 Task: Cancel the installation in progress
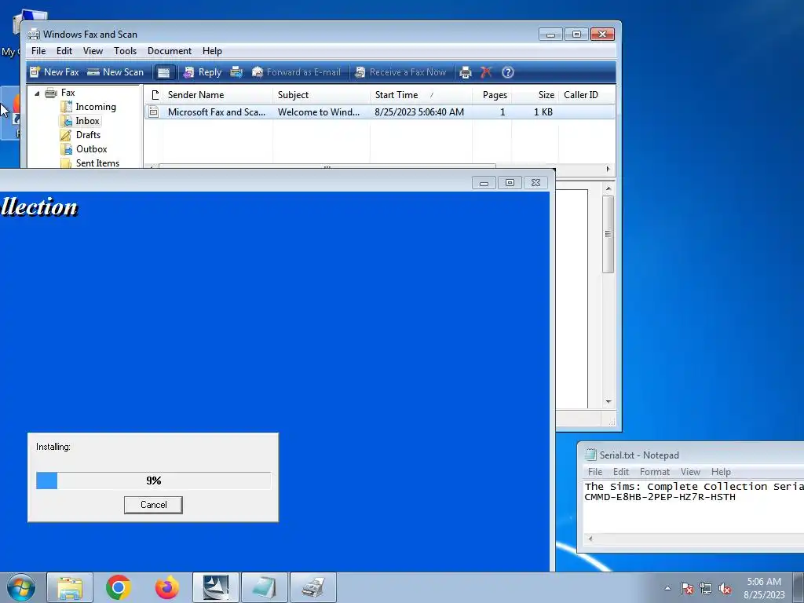(153, 505)
